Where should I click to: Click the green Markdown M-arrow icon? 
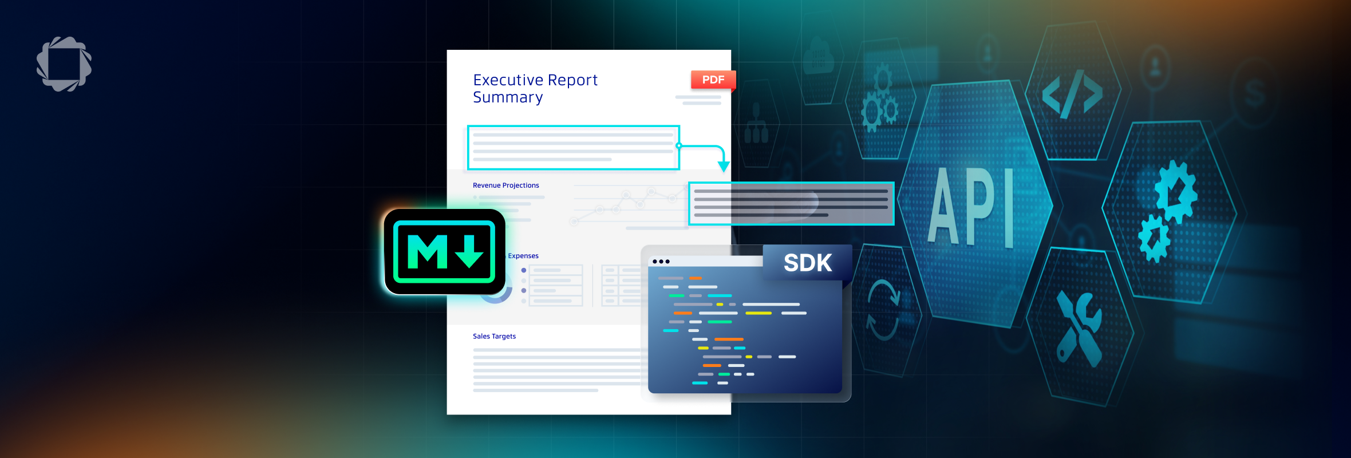(445, 252)
